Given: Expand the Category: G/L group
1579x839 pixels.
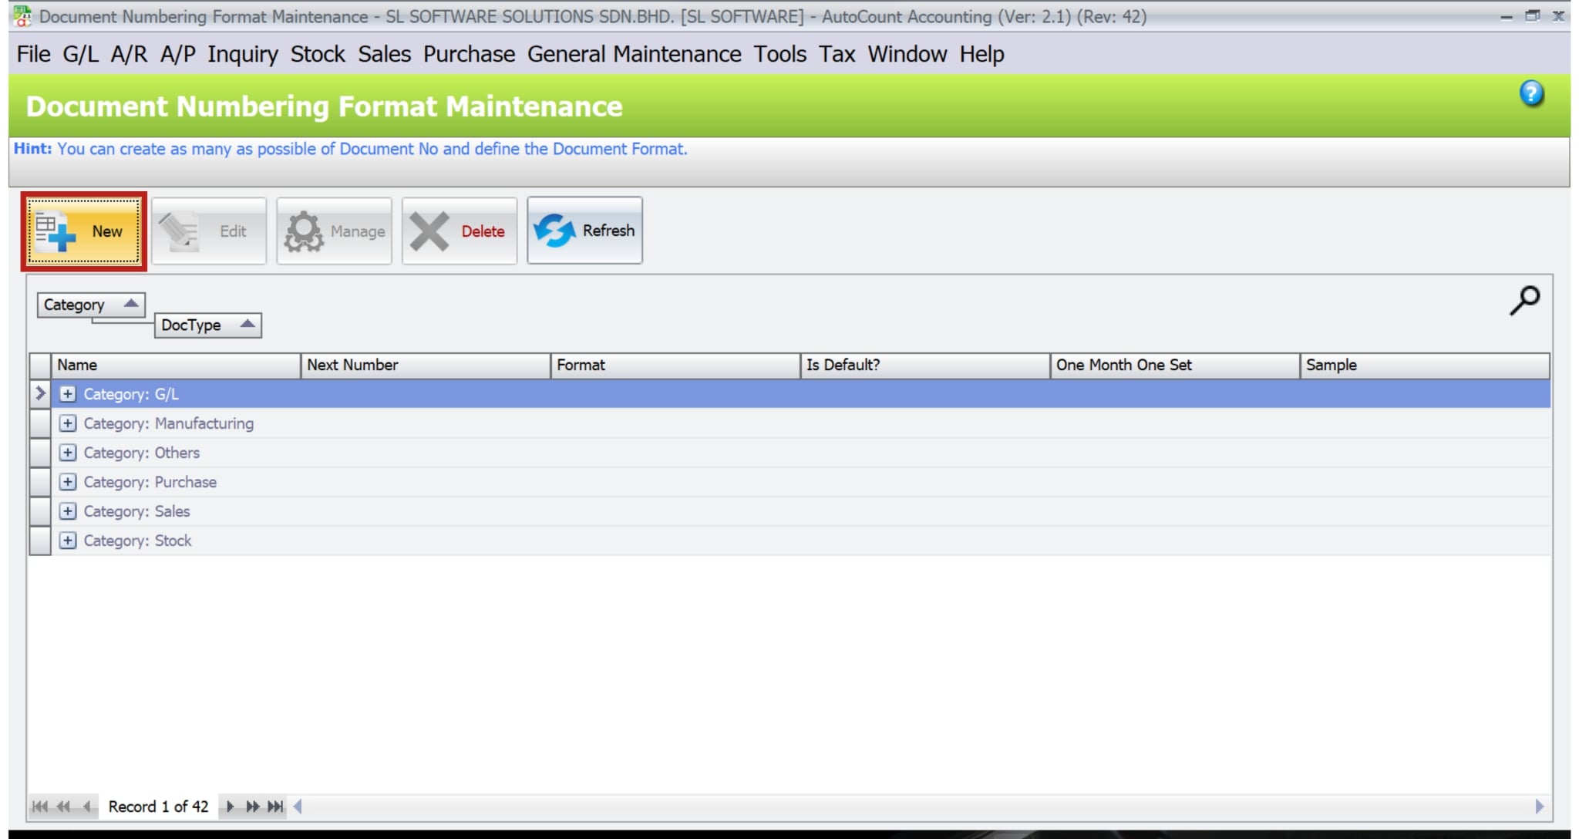Looking at the screenshot, I should (68, 394).
